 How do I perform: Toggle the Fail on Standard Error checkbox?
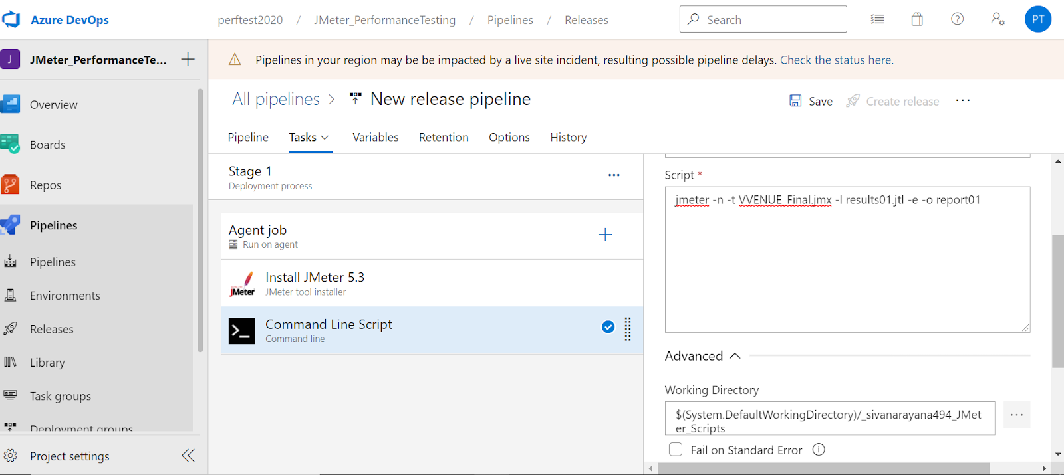click(676, 450)
